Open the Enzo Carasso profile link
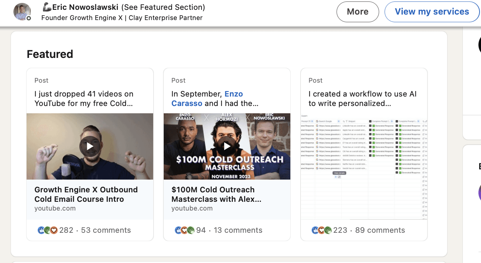The image size is (481, 263). 207,99
